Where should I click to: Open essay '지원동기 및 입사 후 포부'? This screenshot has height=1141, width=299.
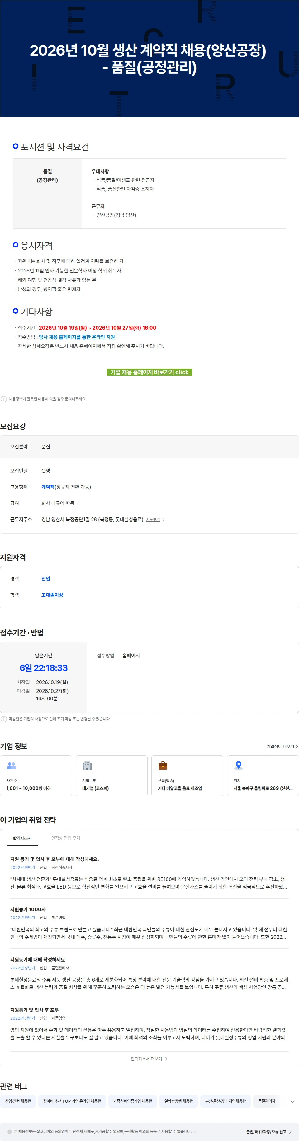click(35, 1010)
